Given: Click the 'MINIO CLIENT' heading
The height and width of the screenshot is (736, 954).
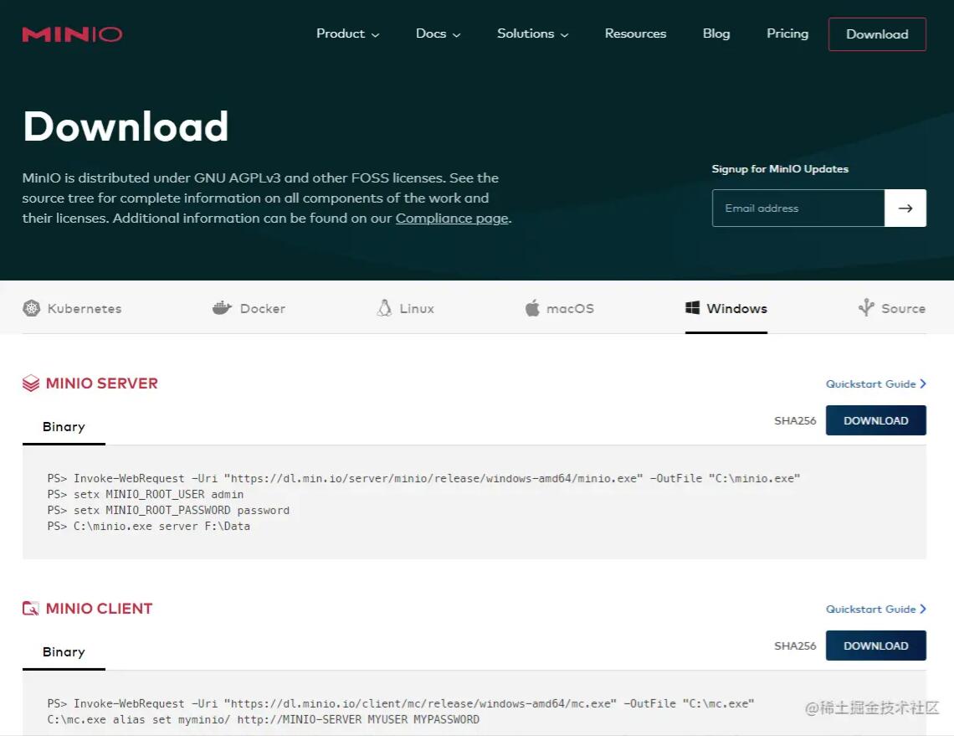Looking at the screenshot, I should [100, 608].
